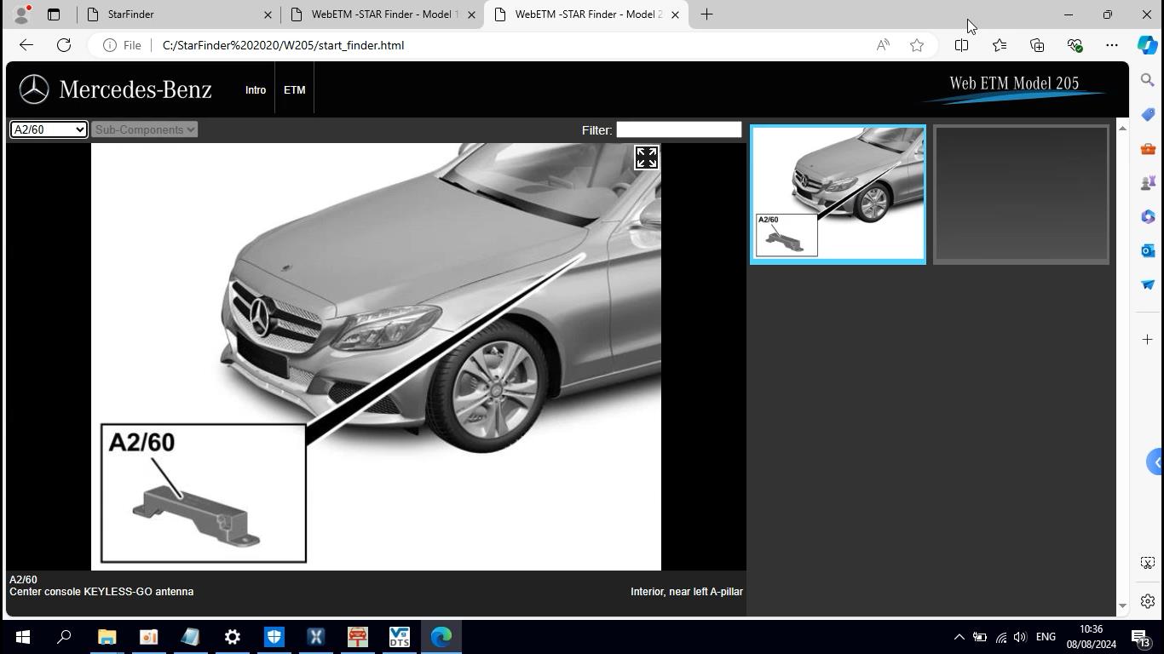Click the thumbnail panel scroll up arrow
The image size is (1164, 654).
point(1122,129)
